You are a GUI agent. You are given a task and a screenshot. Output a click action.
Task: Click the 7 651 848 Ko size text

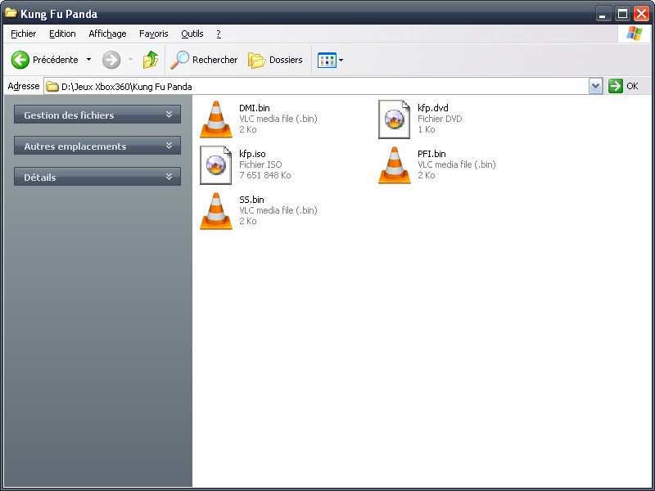pyautogui.click(x=264, y=175)
